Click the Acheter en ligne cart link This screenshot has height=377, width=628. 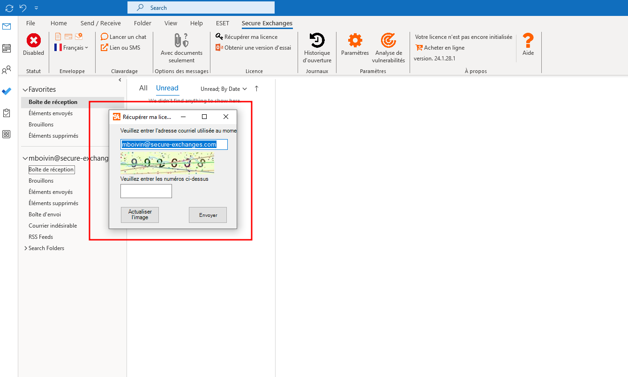[x=440, y=48]
